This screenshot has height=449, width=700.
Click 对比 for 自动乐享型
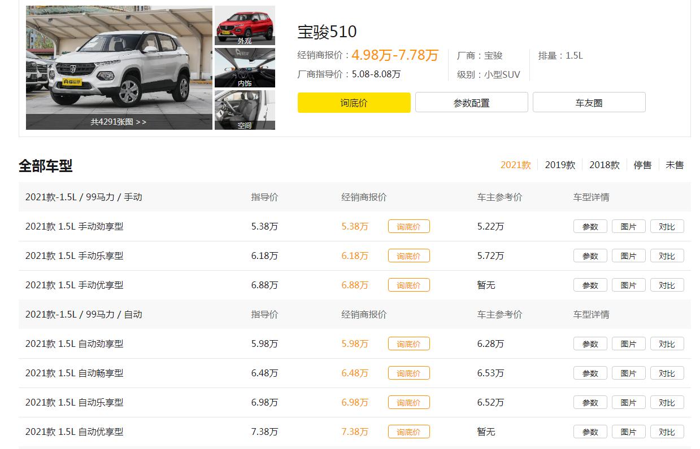pos(667,402)
